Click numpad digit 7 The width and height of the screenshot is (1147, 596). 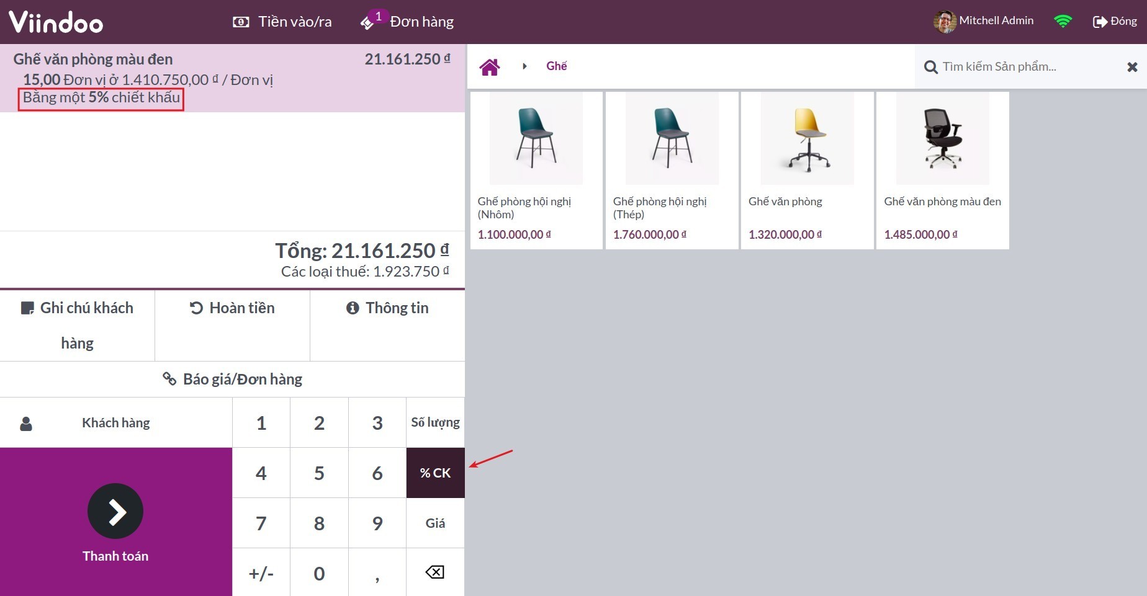(x=261, y=523)
